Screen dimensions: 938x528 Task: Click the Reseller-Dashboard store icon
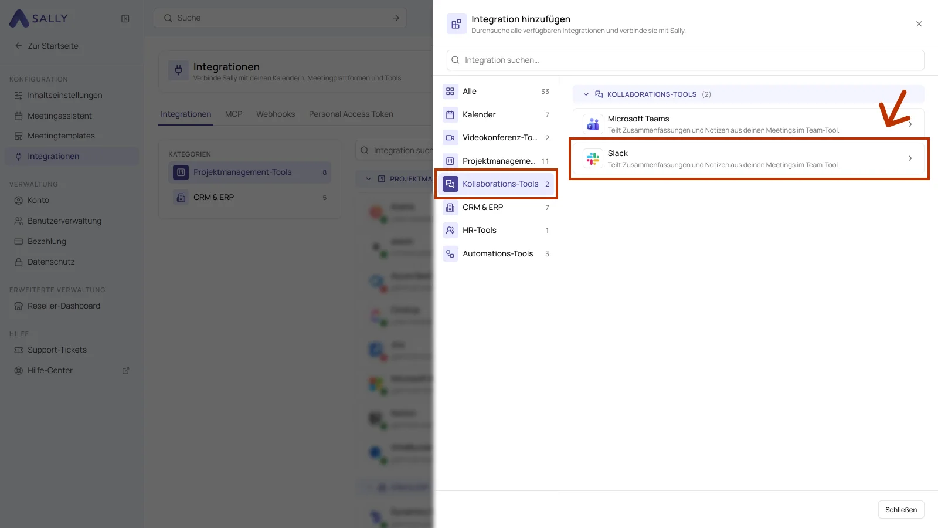[19, 306]
